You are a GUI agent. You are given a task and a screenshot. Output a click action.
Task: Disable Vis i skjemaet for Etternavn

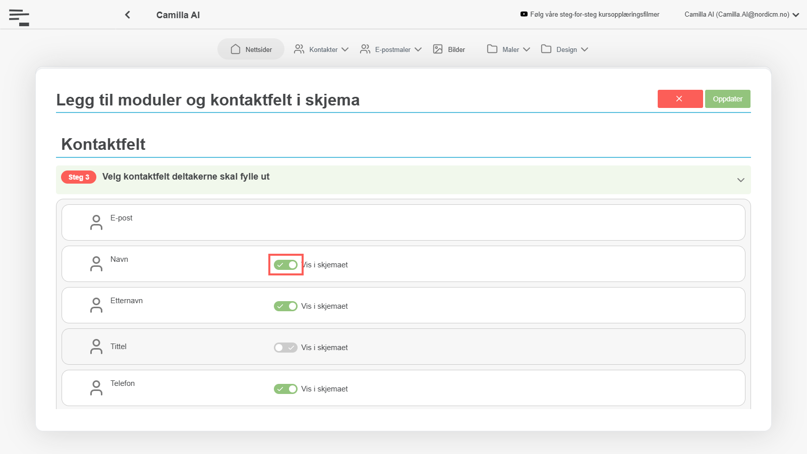pyautogui.click(x=285, y=306)
